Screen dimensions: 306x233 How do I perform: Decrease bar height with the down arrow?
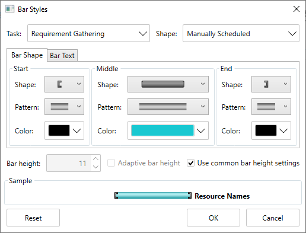click(96, 167)
